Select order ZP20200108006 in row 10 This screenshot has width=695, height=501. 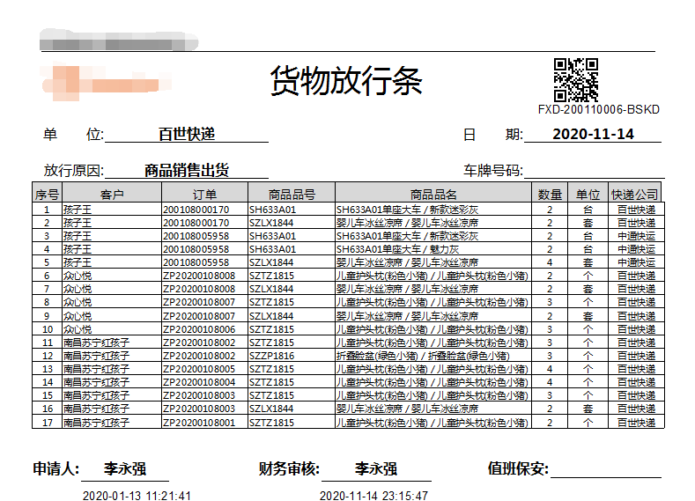199,329
